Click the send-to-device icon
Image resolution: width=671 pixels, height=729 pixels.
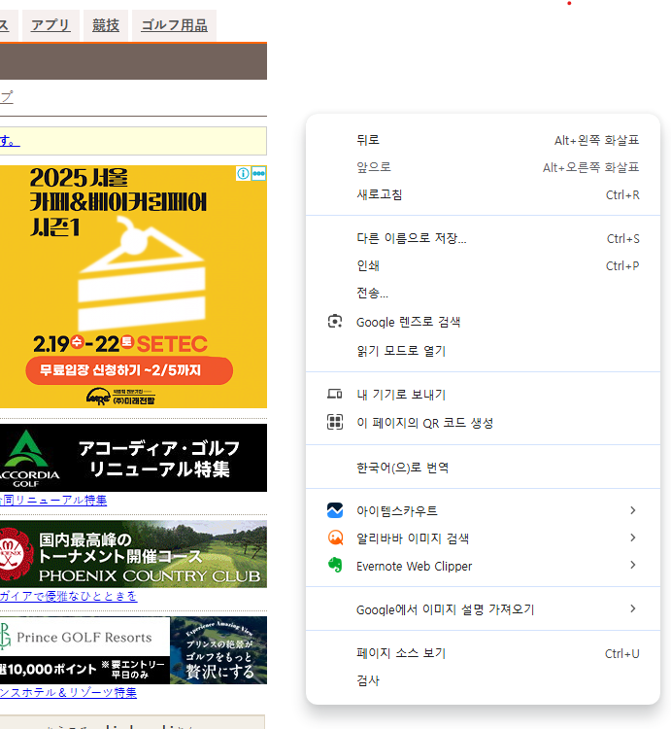(x=335, y=395)
